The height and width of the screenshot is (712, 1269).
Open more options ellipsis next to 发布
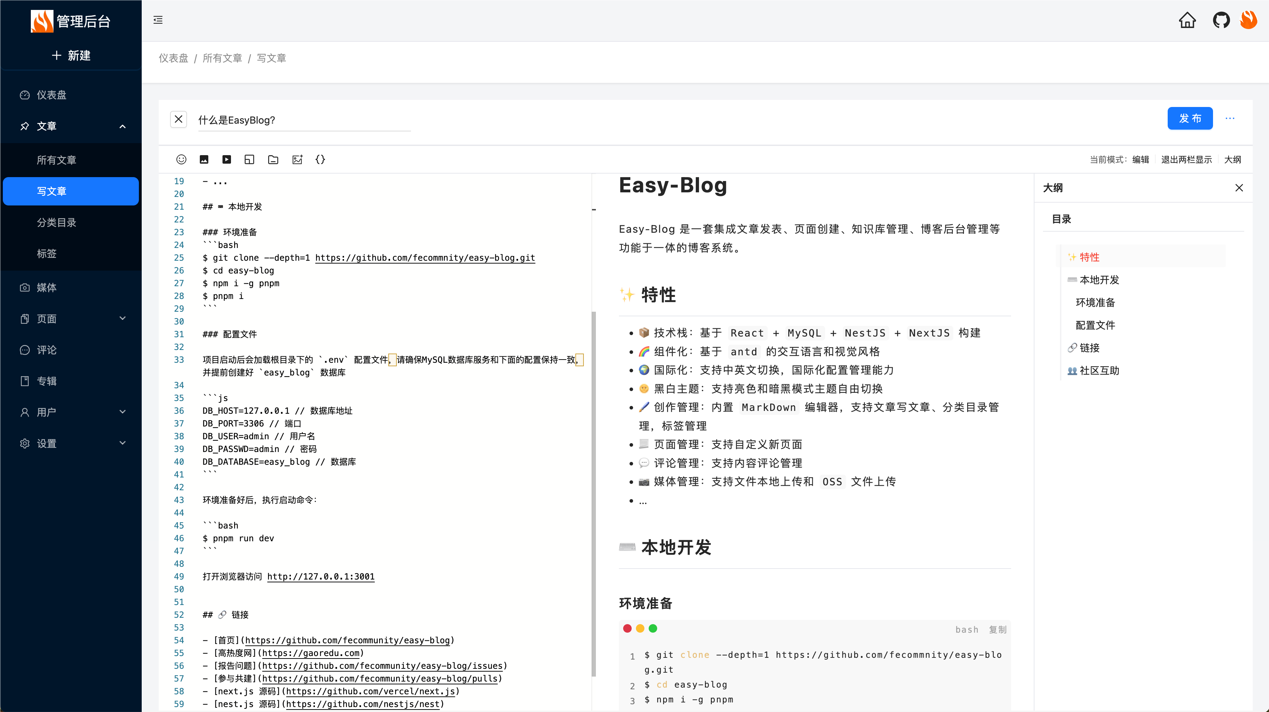tap(1230, 118)
